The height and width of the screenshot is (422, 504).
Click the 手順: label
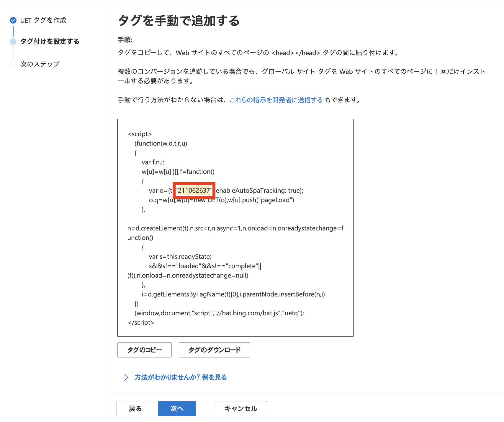(x=125, y=40)
